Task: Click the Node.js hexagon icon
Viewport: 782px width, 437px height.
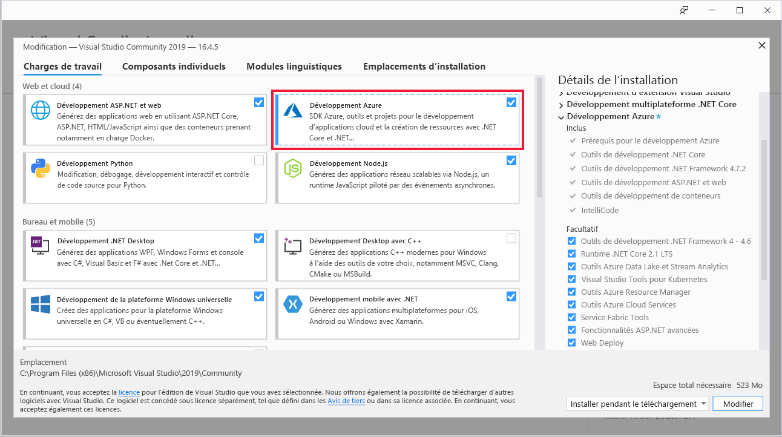Action: 294,168
